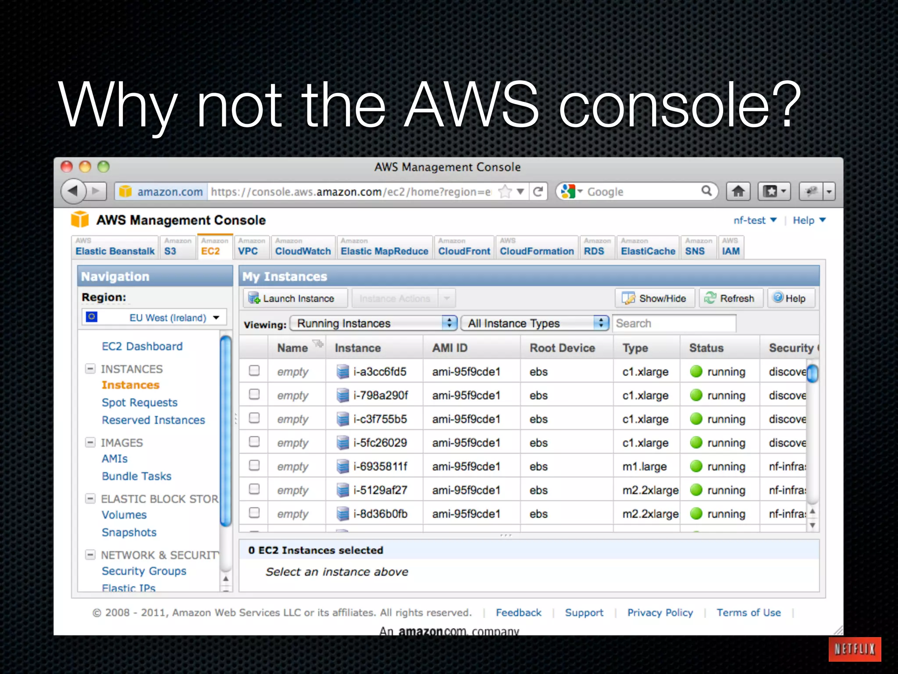This screenshot has height=674, width=898.
Task: Collapse the IMAGES navigation section
Action: (x=90, y=442)
